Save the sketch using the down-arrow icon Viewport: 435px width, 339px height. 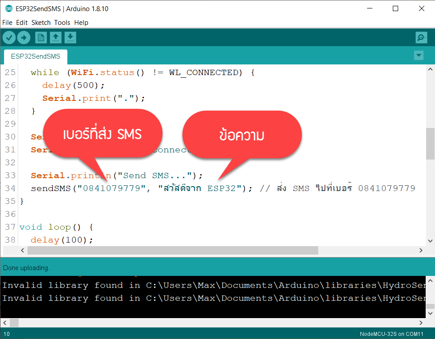pyautogui.click(x=71, y=37)
